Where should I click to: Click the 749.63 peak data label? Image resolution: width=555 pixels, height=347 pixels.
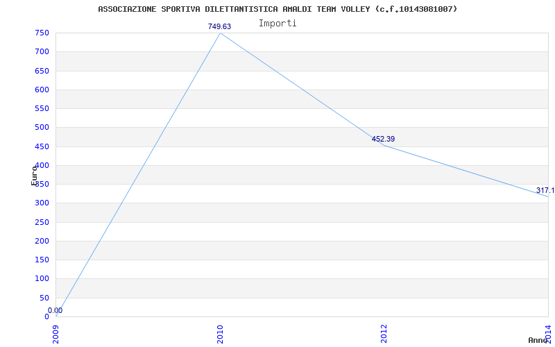[x=219, y=26]
